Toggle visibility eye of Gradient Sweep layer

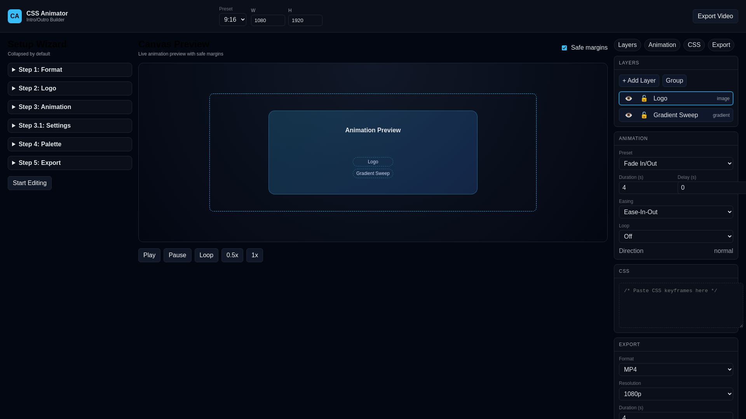point(629,115)
